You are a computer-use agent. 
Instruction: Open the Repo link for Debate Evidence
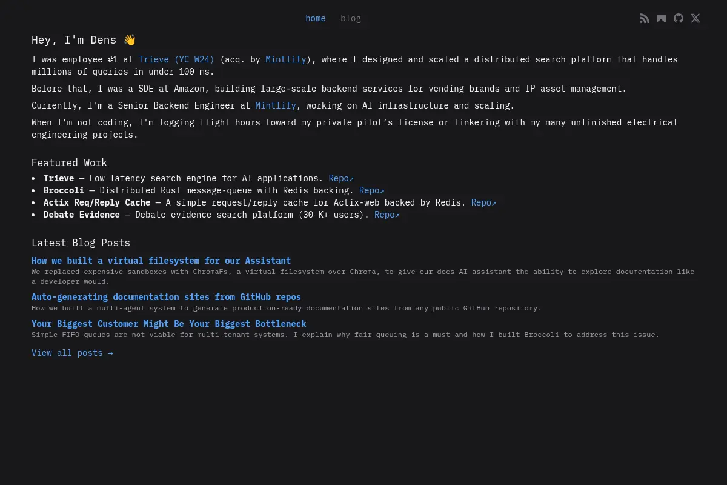point(387,215)
